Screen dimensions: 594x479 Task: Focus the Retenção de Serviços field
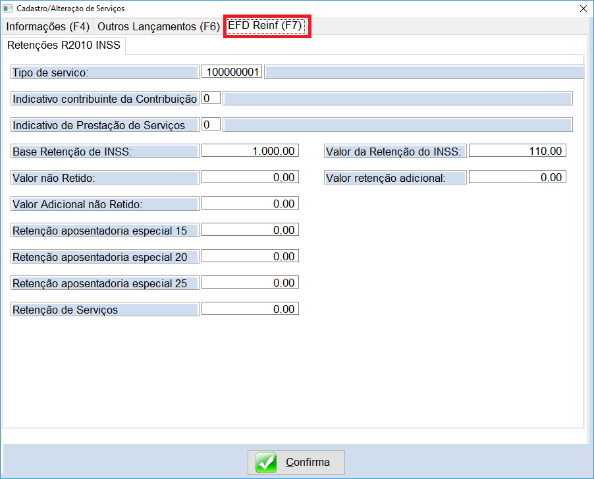coord(250,309)
